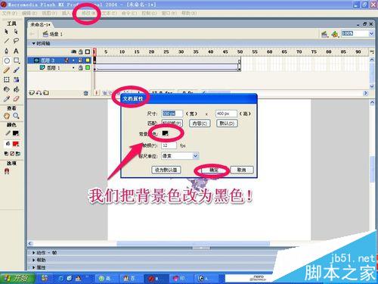The height and width of the screenshot is (284, 378).
Task: Click the Add Motion Guide icon
Action: tap(39, 93)
